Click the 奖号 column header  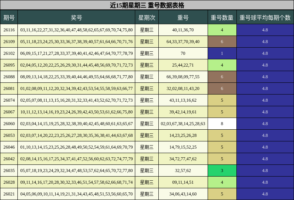tap(76, 17)
